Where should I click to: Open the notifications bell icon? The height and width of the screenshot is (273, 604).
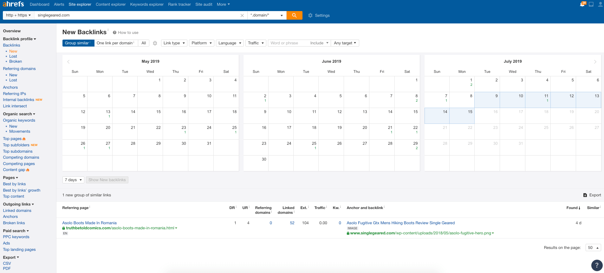(x=582, y=4)
